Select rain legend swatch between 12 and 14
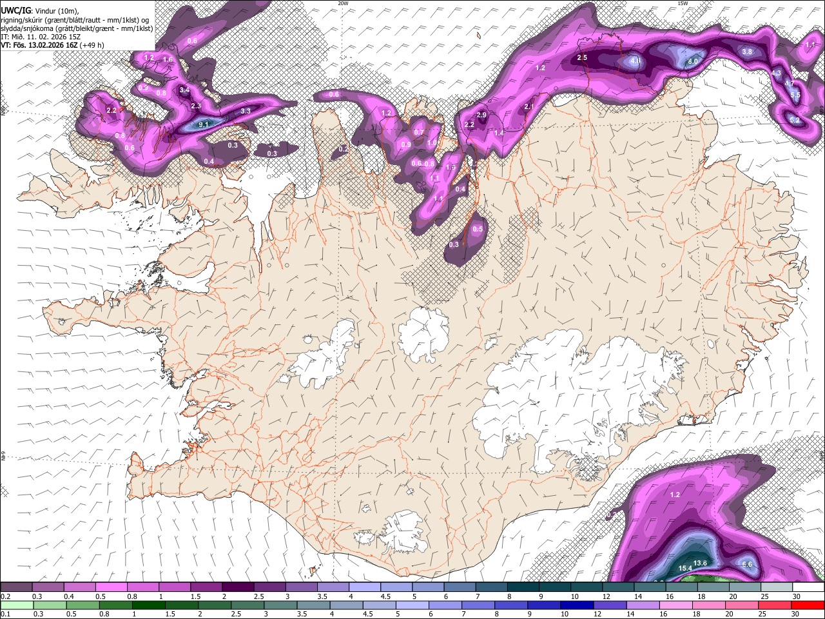Viewport: 825px width, 619px height. 611,605
